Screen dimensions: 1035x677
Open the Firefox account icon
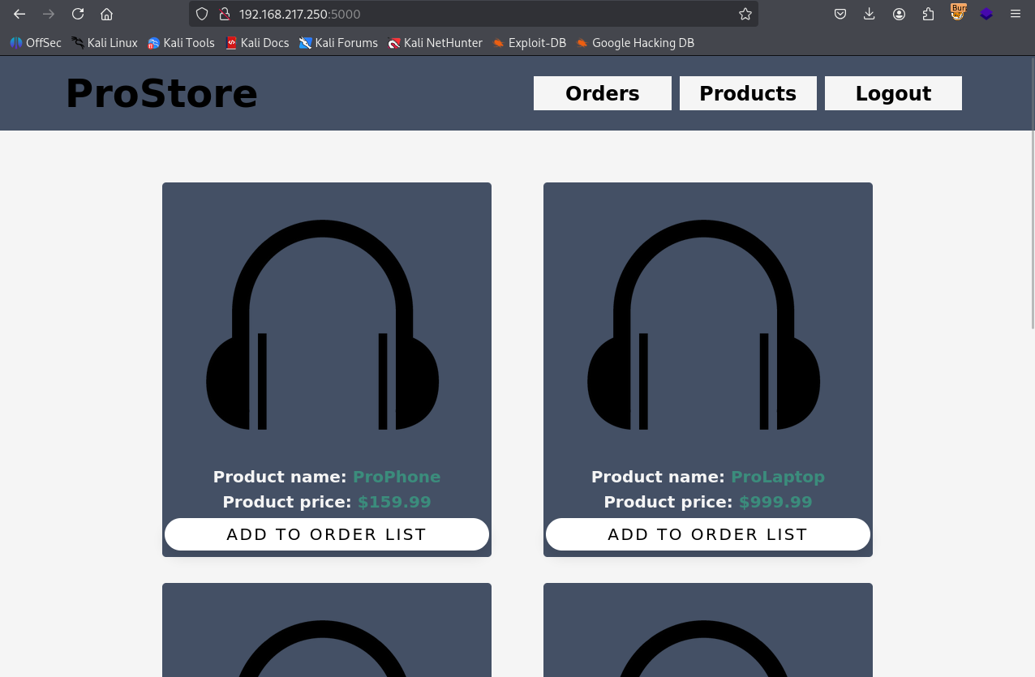[899, 14]
